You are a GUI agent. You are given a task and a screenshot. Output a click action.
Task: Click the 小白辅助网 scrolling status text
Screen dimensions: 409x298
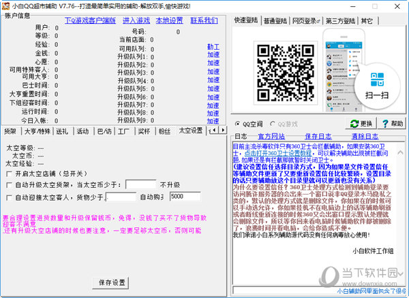click(371, 291)
